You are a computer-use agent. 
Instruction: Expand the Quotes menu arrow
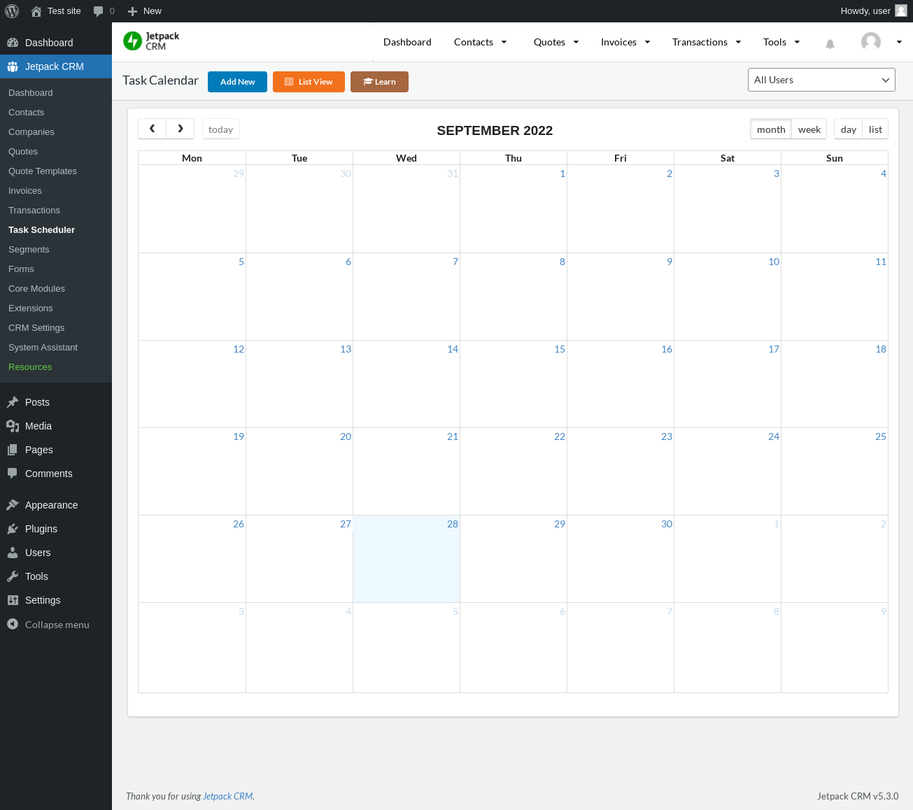(x=576, y=42)
